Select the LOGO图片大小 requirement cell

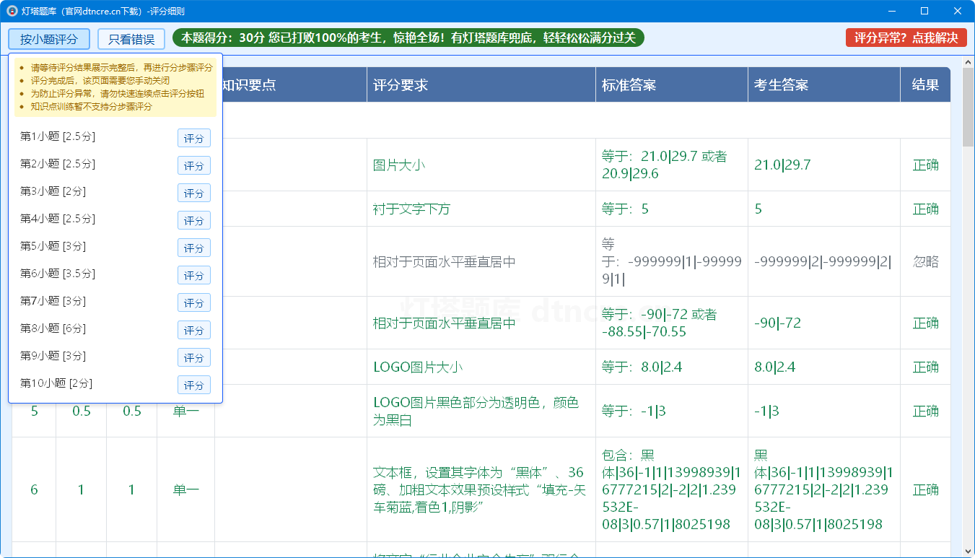tap(481, 367)
